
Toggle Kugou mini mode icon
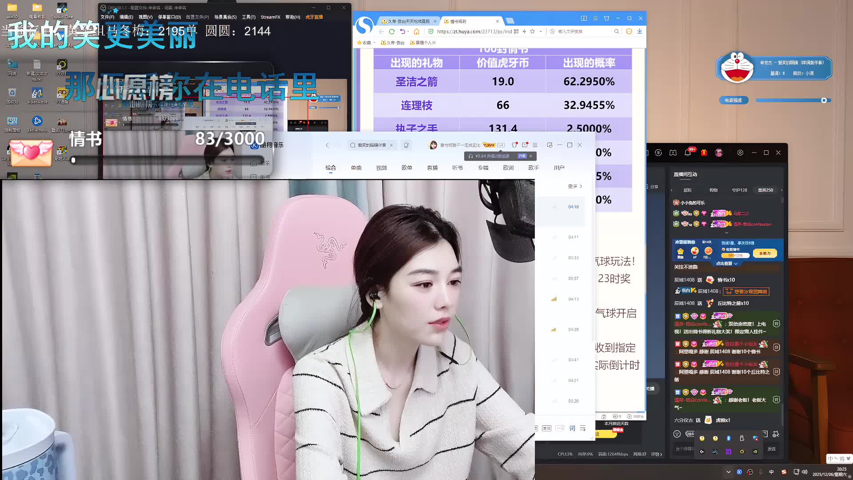tap(550, 145)
